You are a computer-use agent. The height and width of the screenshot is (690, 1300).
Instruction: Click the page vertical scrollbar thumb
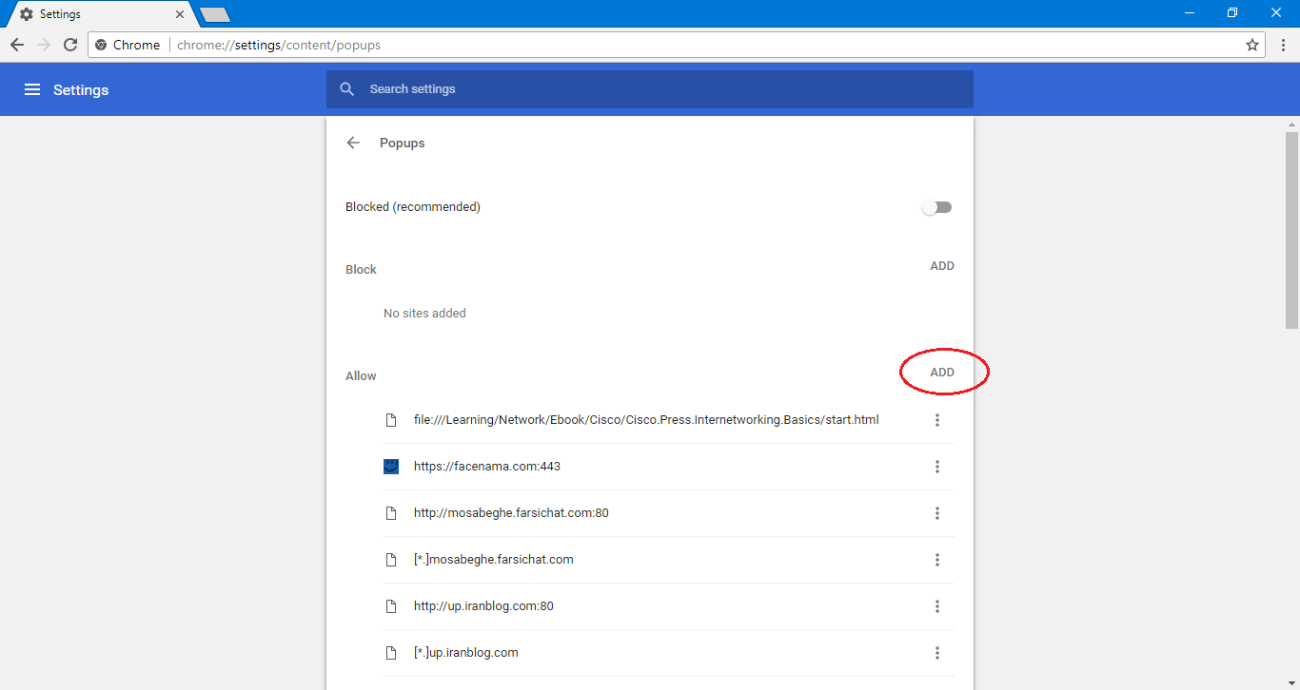1291,230
